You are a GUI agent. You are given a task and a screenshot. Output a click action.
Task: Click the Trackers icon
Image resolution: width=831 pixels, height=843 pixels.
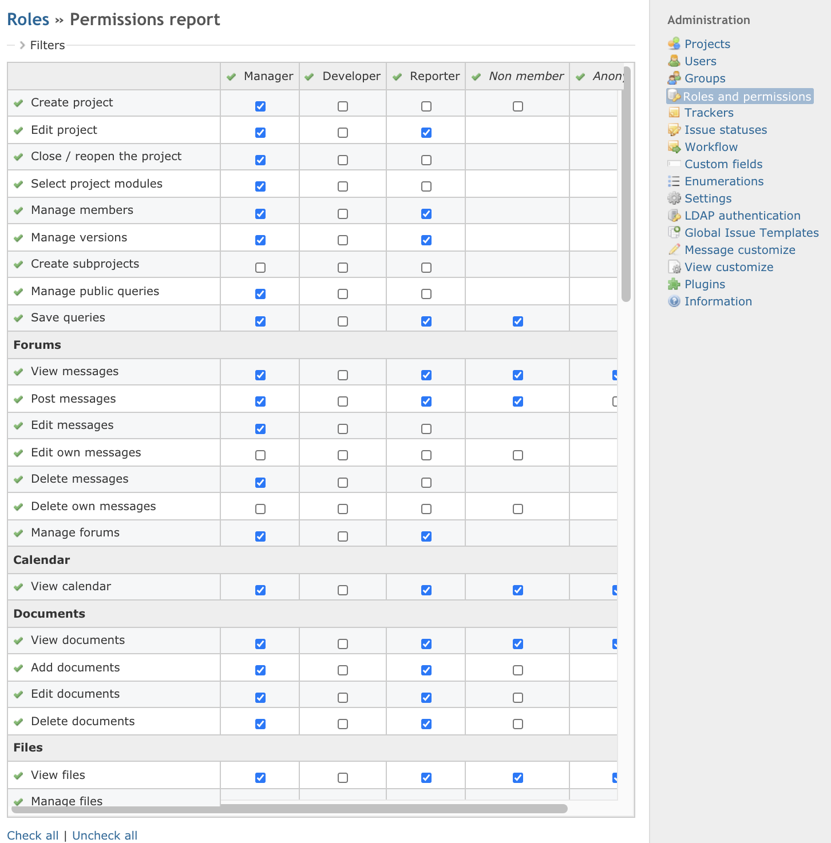click(674, 112)
